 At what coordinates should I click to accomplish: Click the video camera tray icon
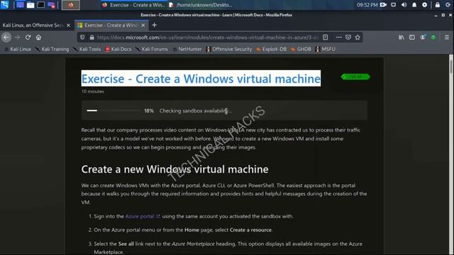[x=383, y=5]
